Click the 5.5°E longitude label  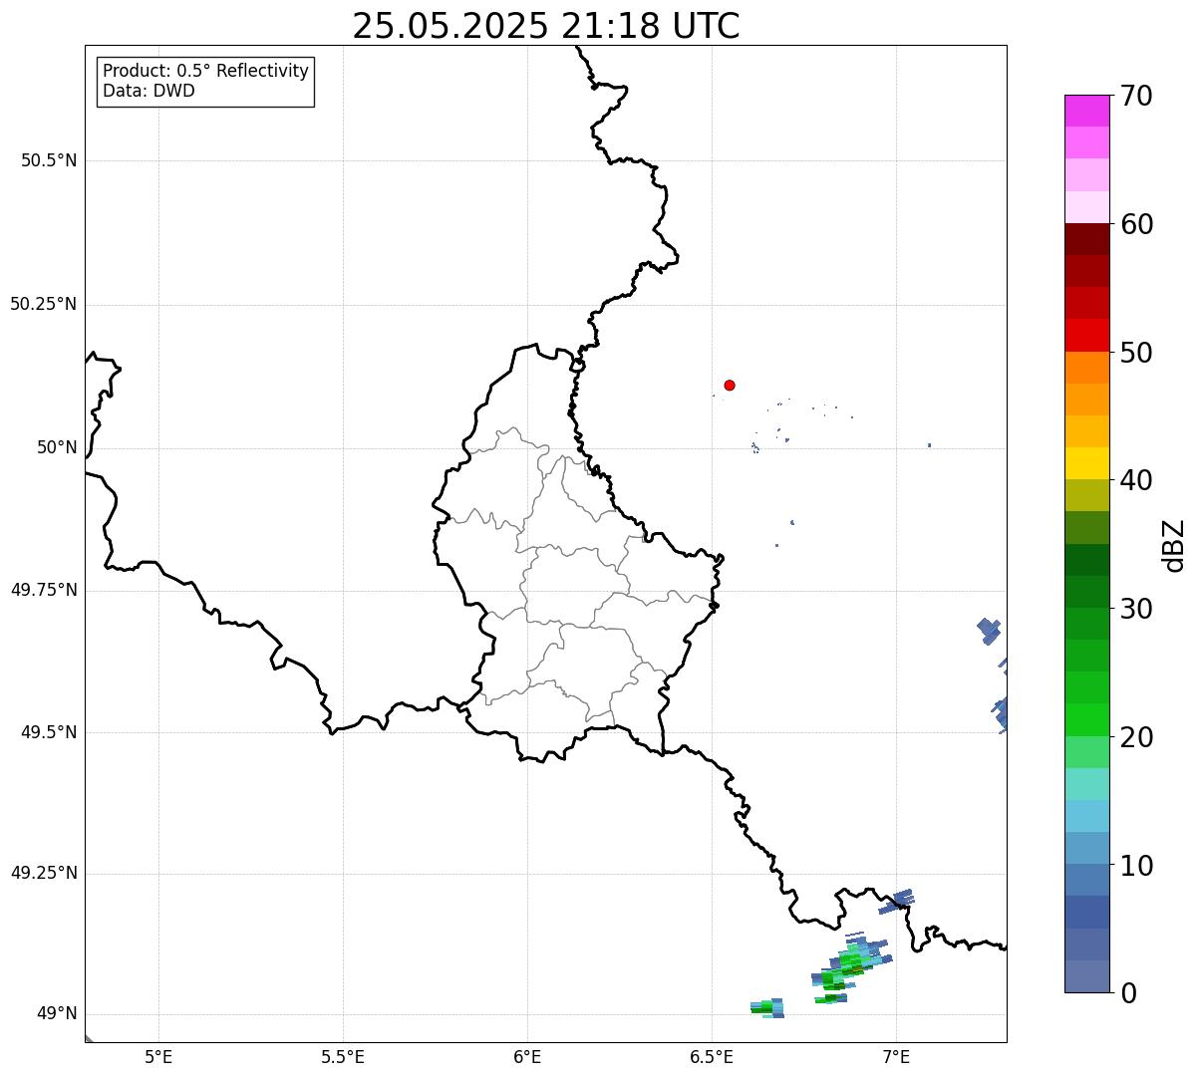coord(343,1057)
